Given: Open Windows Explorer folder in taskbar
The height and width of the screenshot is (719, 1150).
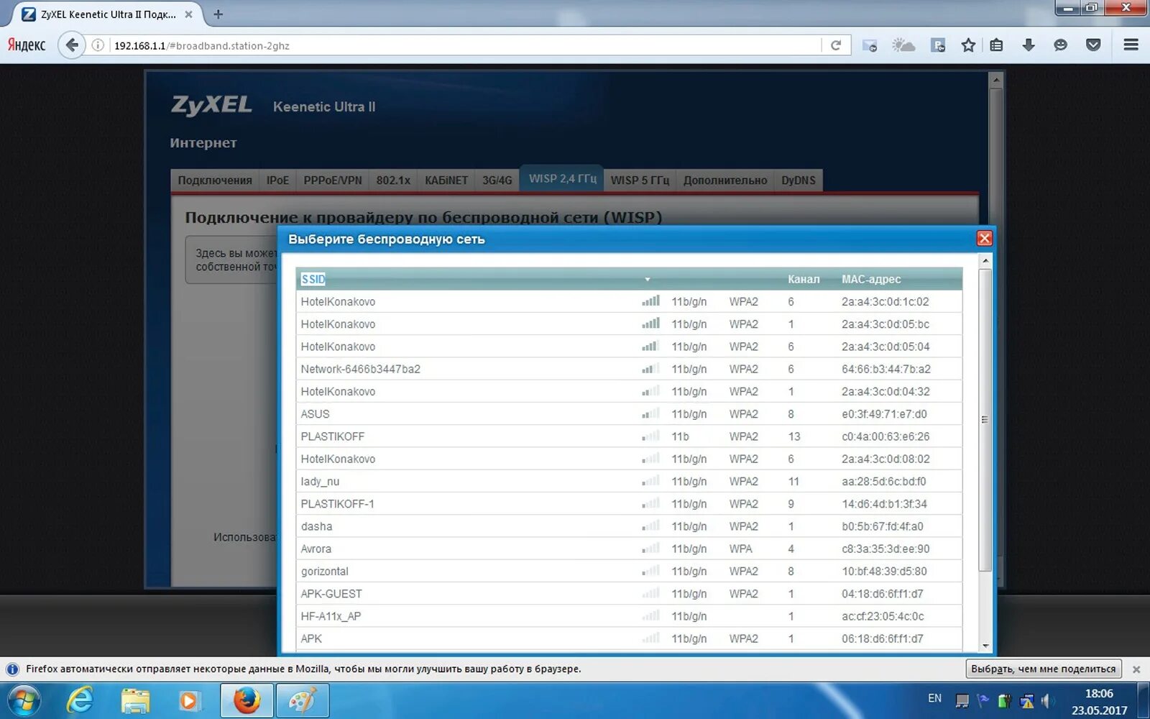Looking at the screenshot, I should tap(135, 700).
